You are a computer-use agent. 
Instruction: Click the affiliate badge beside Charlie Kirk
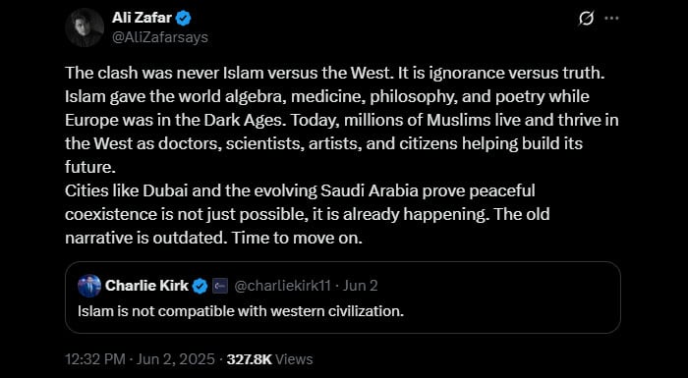tap(220, 287)
